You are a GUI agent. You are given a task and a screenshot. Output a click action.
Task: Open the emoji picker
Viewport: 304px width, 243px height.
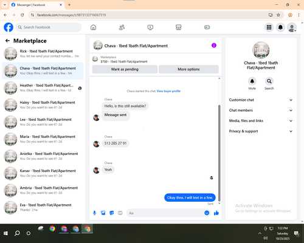207,213
